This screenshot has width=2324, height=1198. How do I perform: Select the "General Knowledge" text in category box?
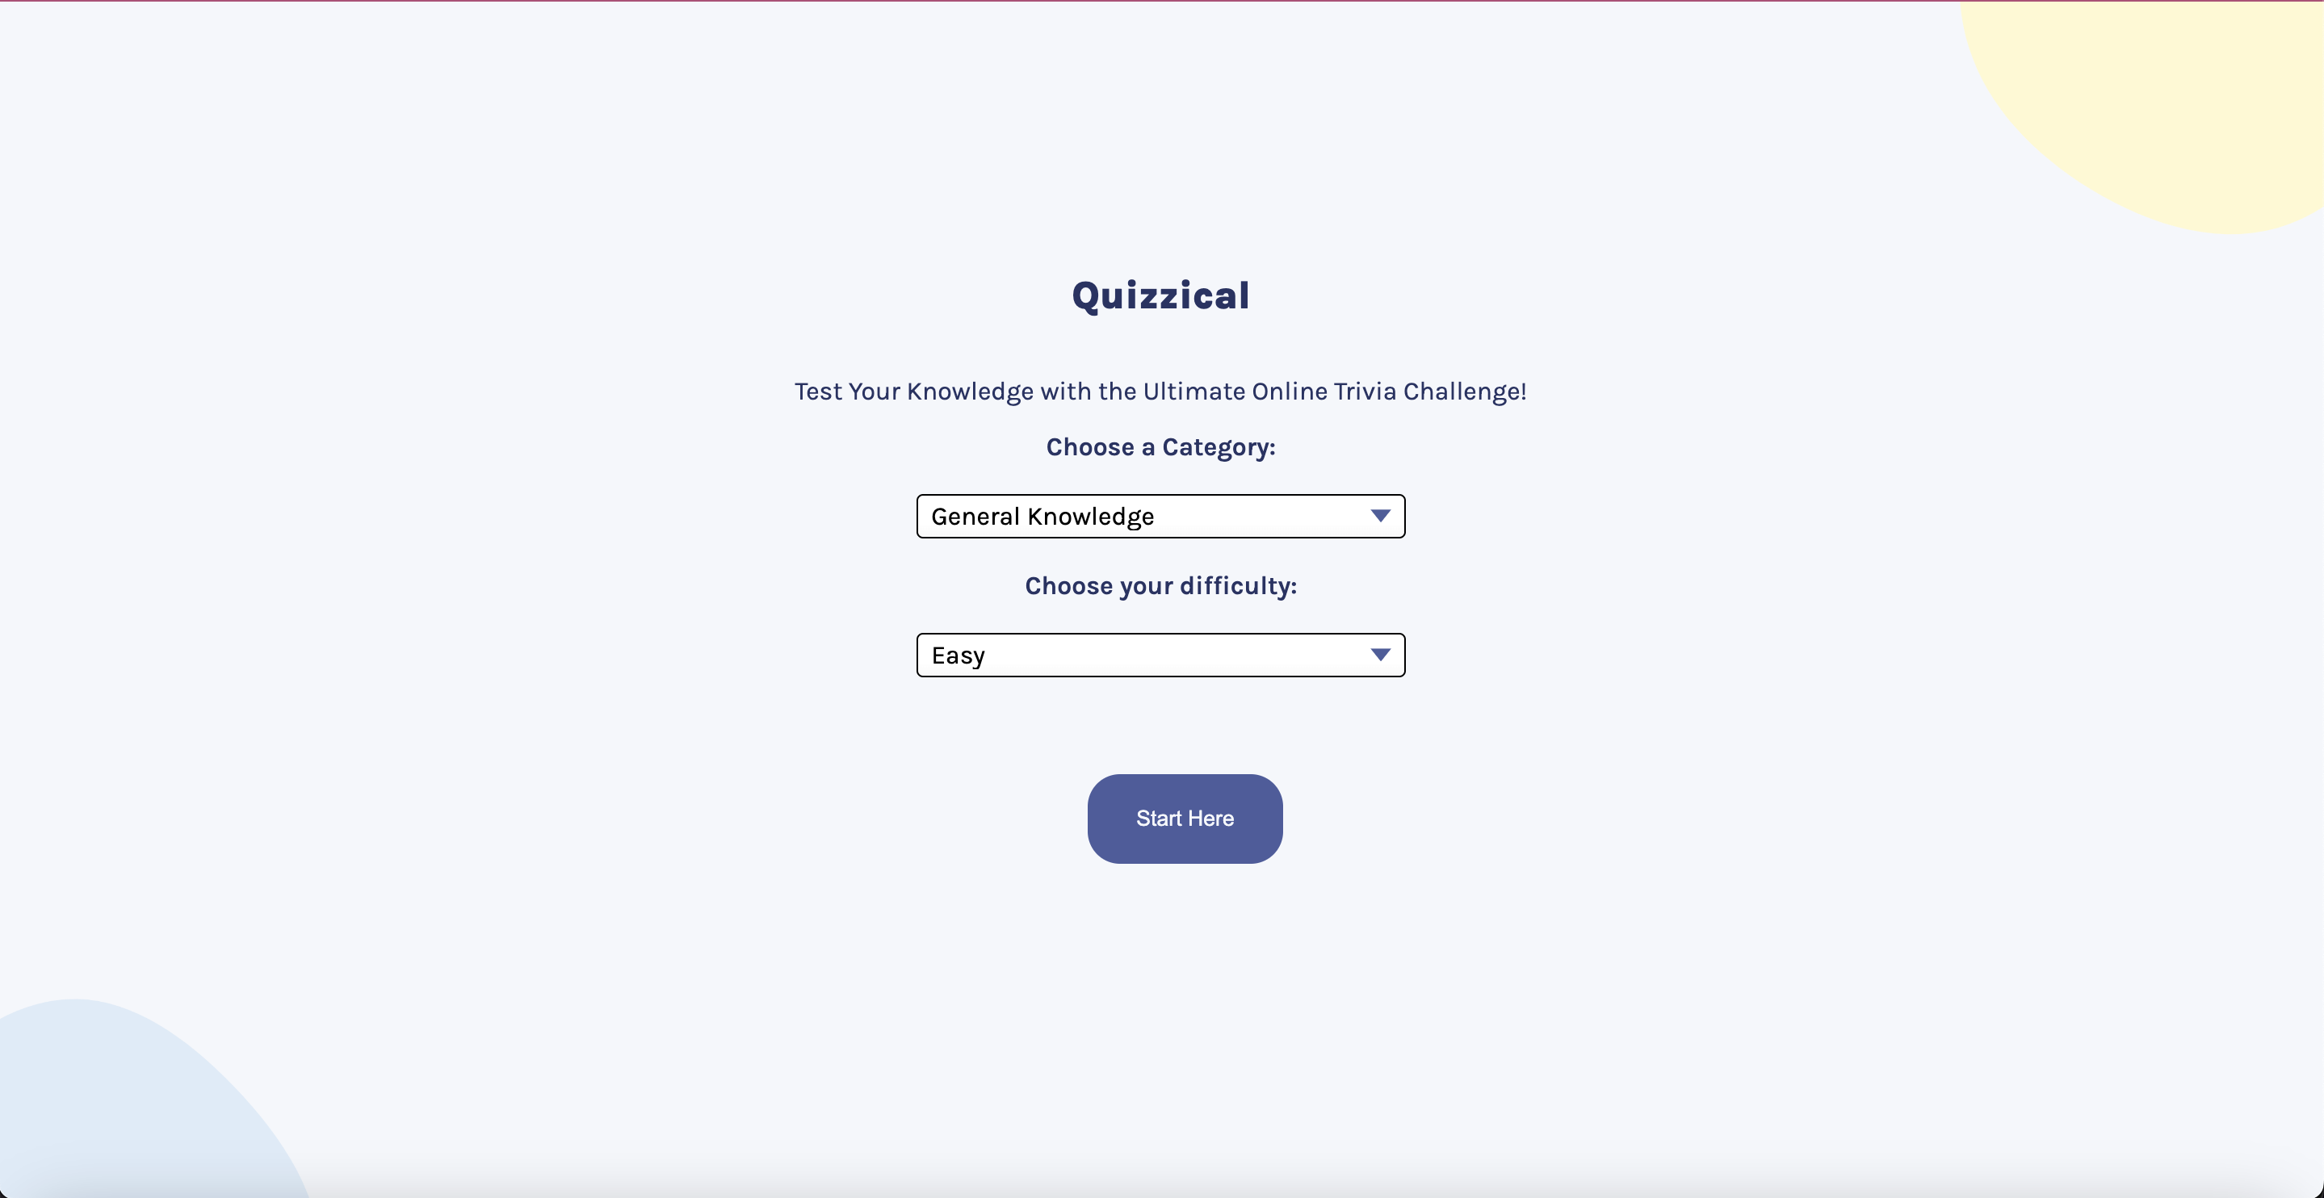tap(1042, 517)
